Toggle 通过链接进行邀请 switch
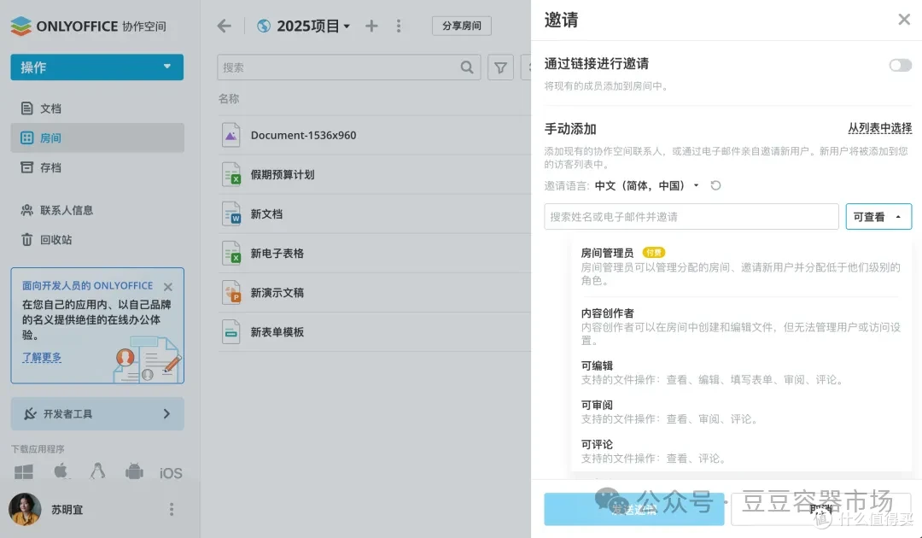Screen dimensions: 922x538 tap(901, 65)
